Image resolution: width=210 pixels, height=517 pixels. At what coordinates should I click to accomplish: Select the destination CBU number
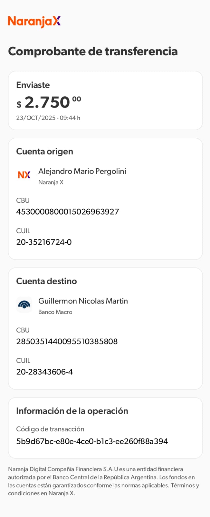click(67, 341)
